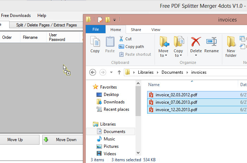Expand chevron before Documents in address bar
The width and height of the screenshot is (247, 163).
pos(157,72)
